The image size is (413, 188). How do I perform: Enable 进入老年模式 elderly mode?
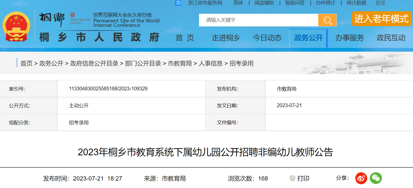tap(381, 19)
